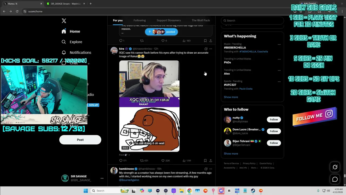Open the PhDs trending topic

(x=227, y=62)
